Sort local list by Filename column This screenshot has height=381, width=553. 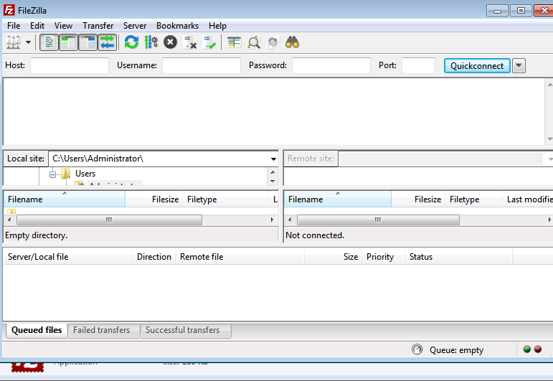(64, 199)
